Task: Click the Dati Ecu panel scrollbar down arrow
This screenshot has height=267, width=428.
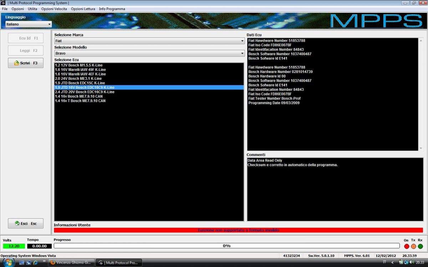Action: coord(421,148)
